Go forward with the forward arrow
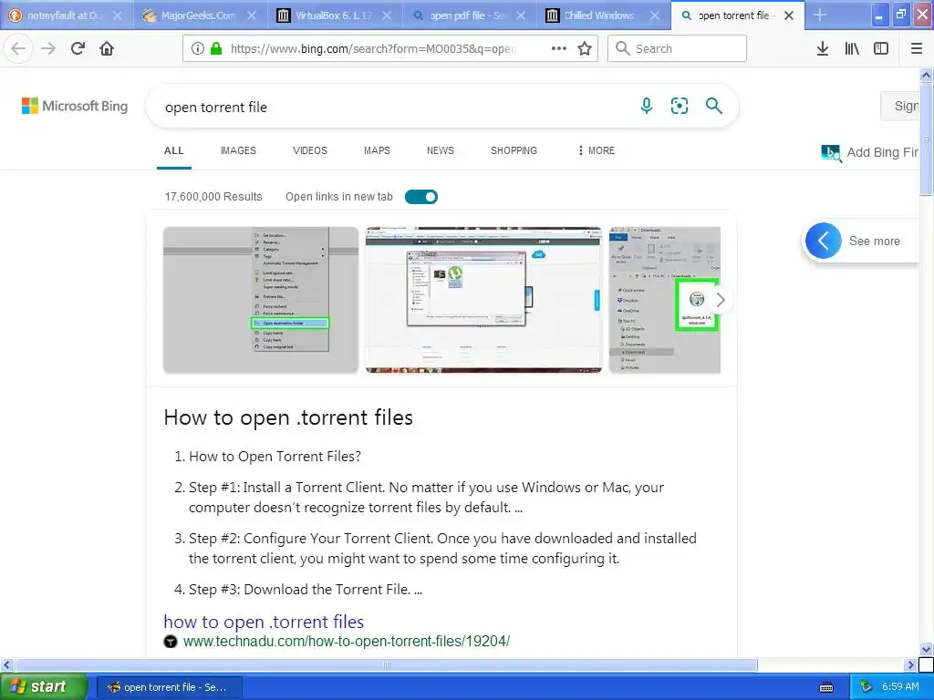This screenshot has width=934, height=700. pos(48,49)
